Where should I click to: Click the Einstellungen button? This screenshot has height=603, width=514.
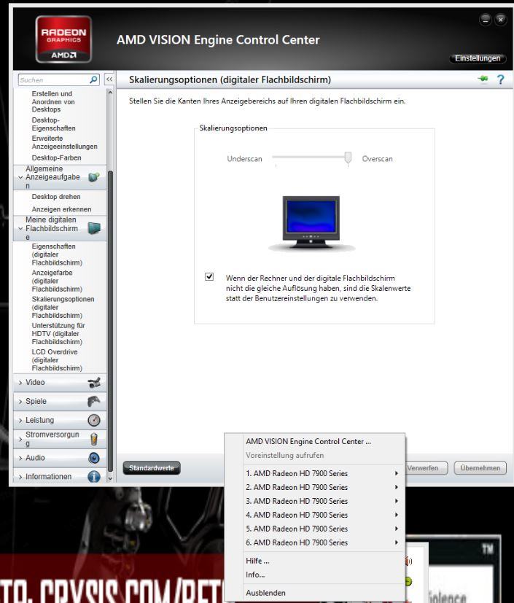point(478,58)
